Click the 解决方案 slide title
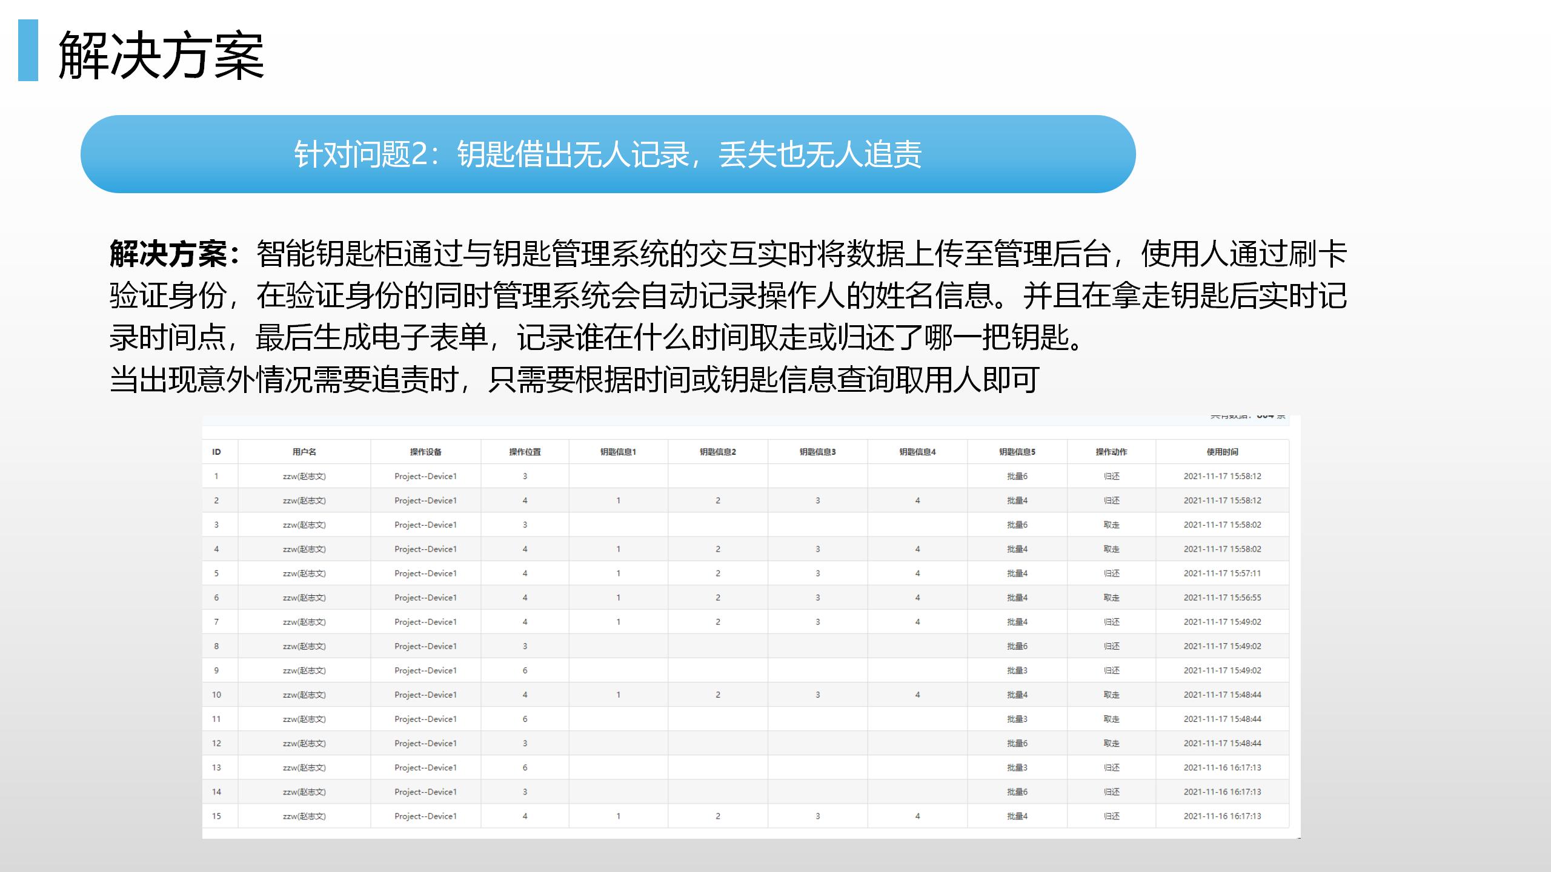Image resolution: width=1551 pixels, height=872 pixels. (x=161, y=56)
